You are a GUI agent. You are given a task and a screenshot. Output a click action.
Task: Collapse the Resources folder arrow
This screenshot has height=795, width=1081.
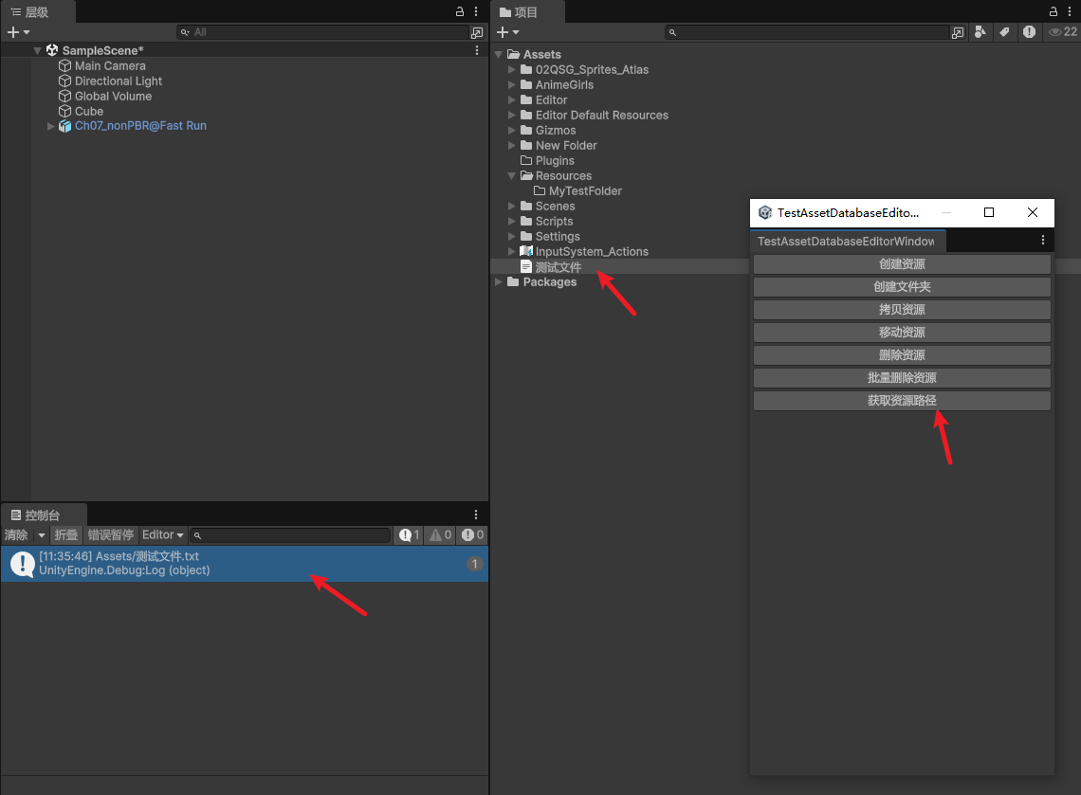[511, 175]
